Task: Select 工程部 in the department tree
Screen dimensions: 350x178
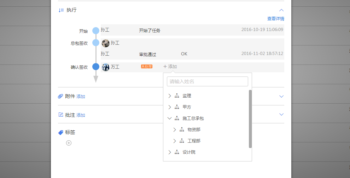Action: tap(194, 141)
